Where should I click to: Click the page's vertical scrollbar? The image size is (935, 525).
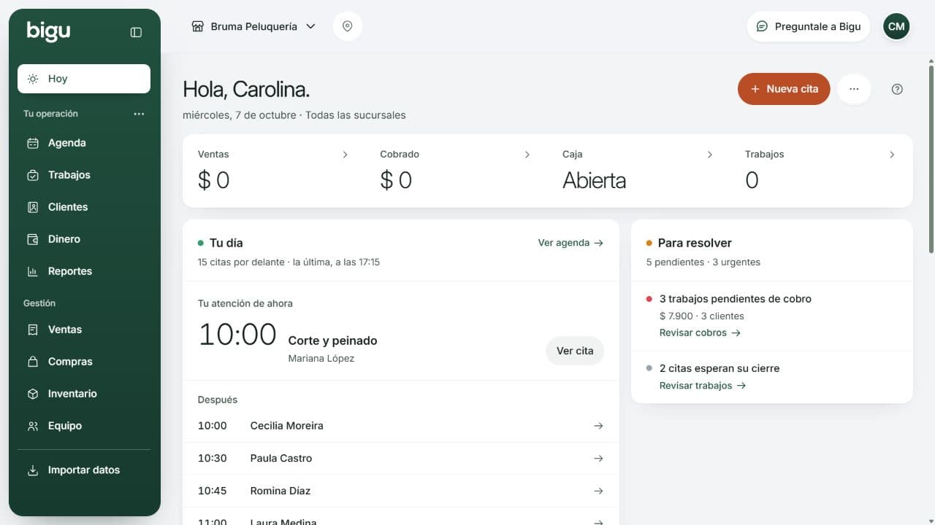pyautogui.click(x=931, y=160)
